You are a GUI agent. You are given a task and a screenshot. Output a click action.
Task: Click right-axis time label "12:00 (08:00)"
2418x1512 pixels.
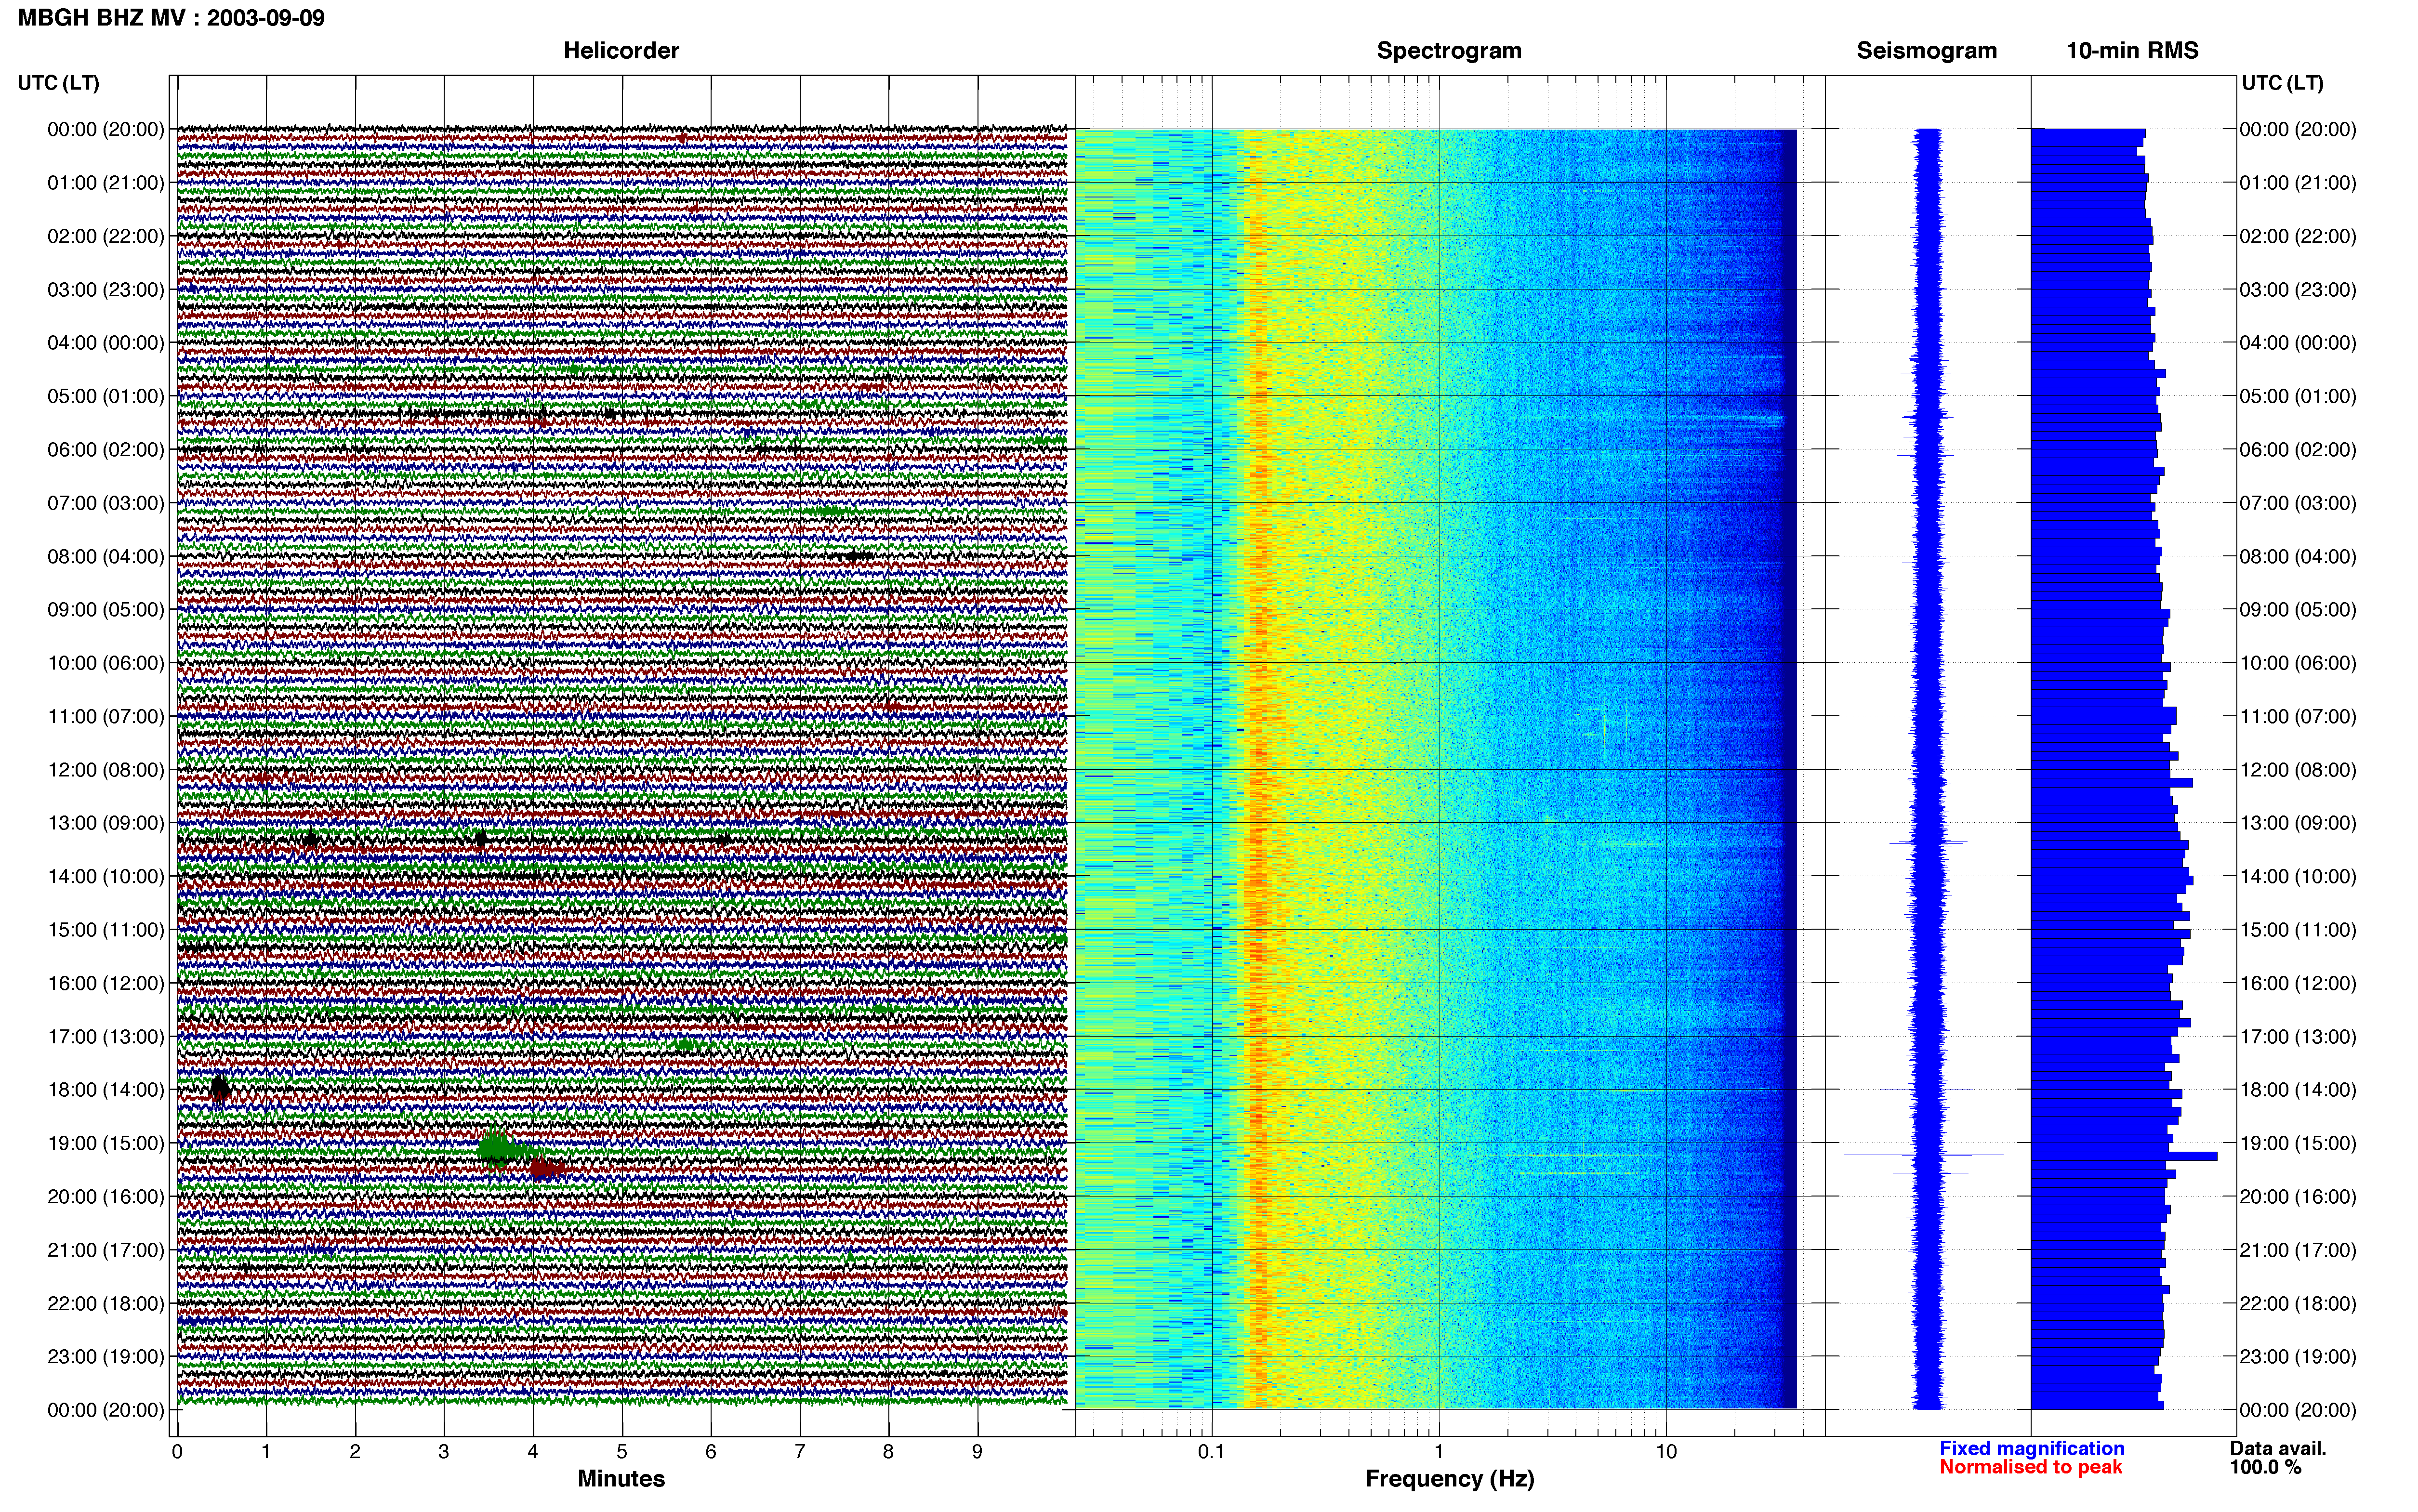(x=2298, y=770)
